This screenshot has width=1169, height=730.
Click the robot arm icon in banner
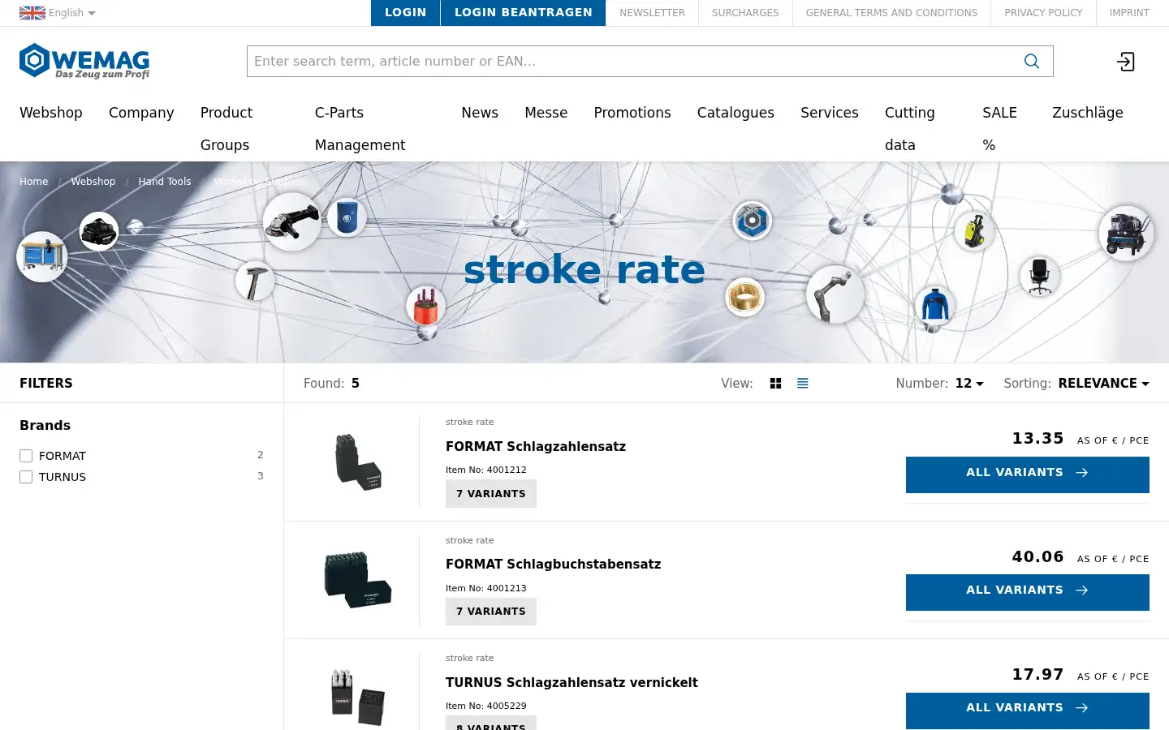click(x=835, y=294)
